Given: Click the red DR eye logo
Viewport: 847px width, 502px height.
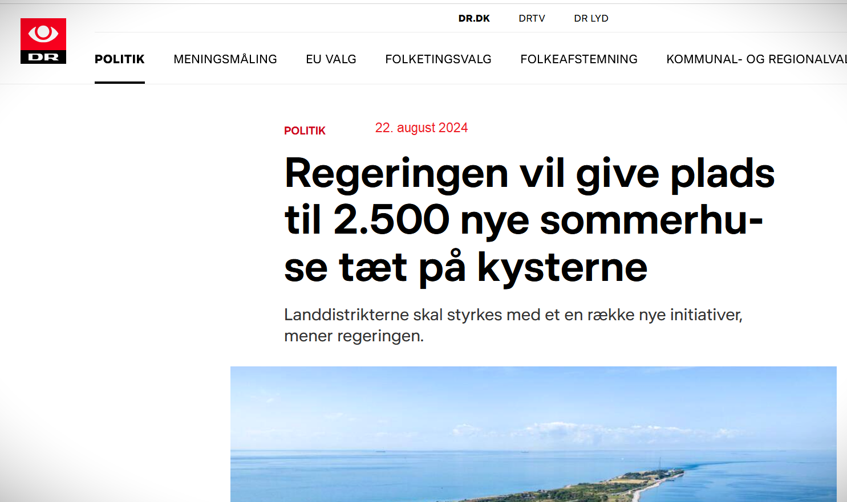Looking at the screenshot, I should pyautogui.click(x=43, y=41).
